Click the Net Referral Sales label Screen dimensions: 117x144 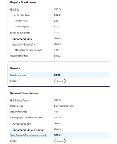(x=19, y=100)
